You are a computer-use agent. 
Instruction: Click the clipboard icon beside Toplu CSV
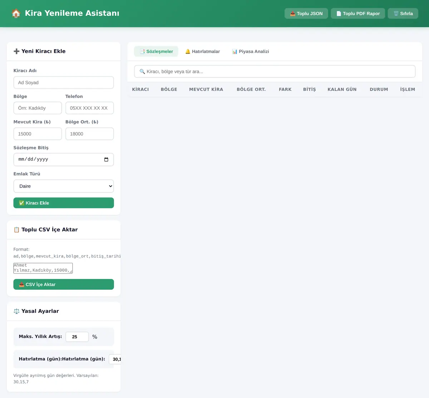[16, 230]
